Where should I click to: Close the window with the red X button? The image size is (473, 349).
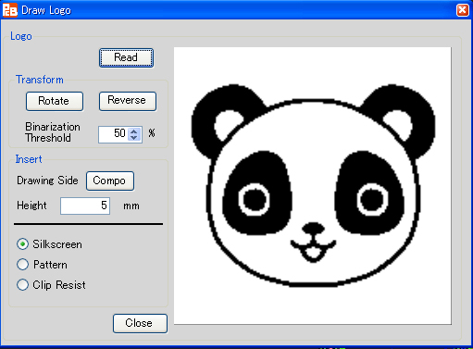(x=462, y=10)
